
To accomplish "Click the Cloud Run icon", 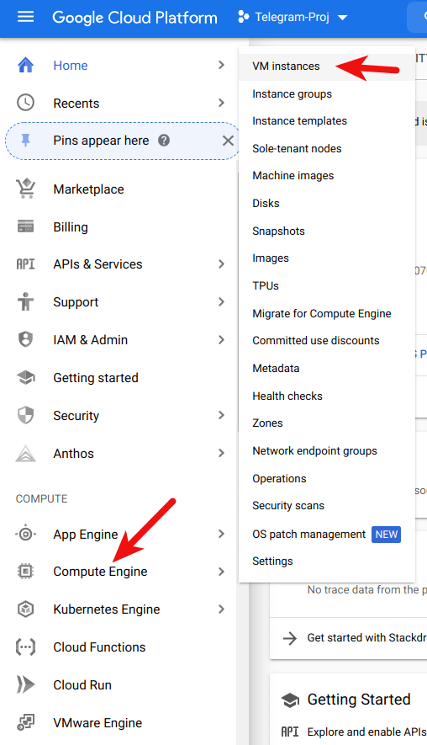I will tap(25, 684).
